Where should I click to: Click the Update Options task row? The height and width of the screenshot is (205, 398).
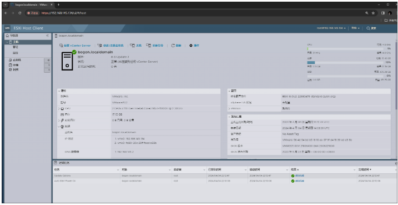pos(225,176)
